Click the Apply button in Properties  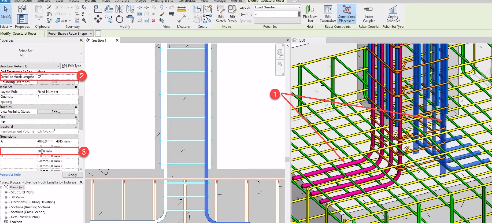pos(73,175)
